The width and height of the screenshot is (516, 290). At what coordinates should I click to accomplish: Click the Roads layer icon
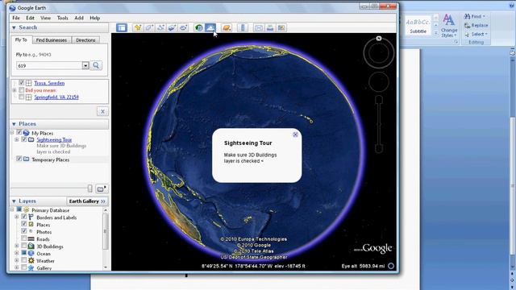[31, 238]
